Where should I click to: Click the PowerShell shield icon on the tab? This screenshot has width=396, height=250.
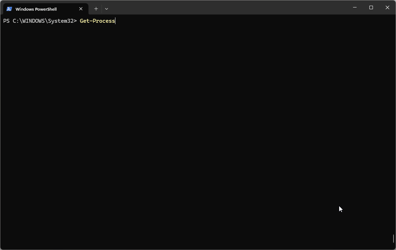[x=9, y=9]
